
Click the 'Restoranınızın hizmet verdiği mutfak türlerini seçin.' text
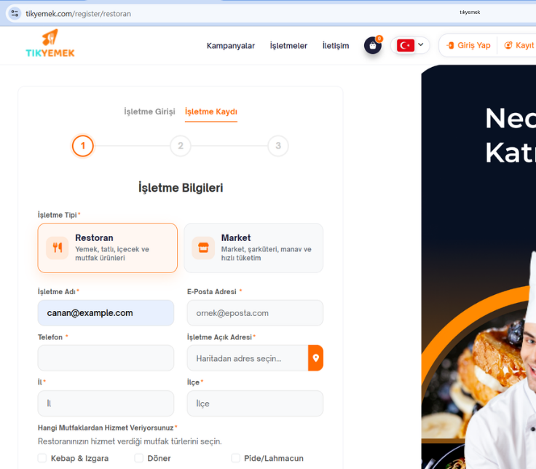coord(130,441)
